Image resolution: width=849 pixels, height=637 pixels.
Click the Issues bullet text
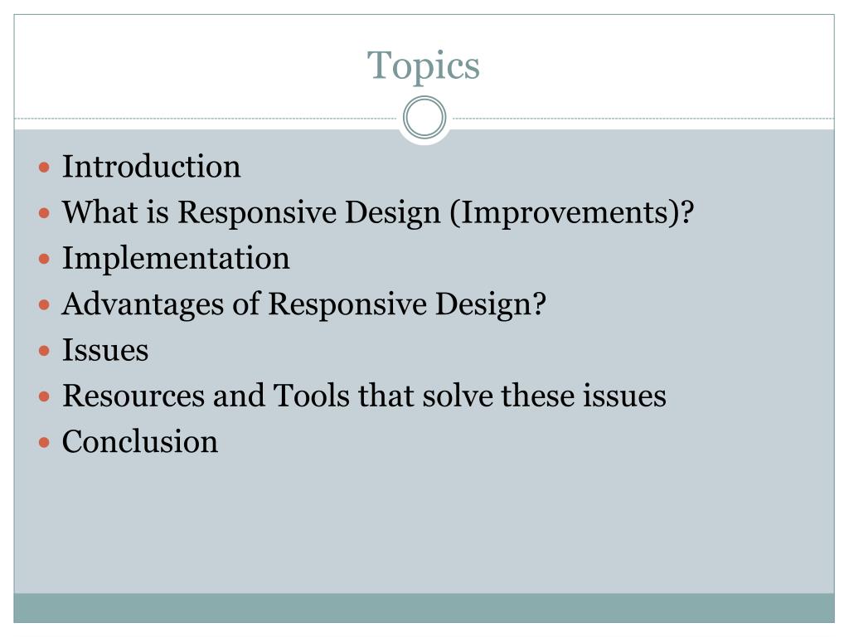click(x=105, y=350)
